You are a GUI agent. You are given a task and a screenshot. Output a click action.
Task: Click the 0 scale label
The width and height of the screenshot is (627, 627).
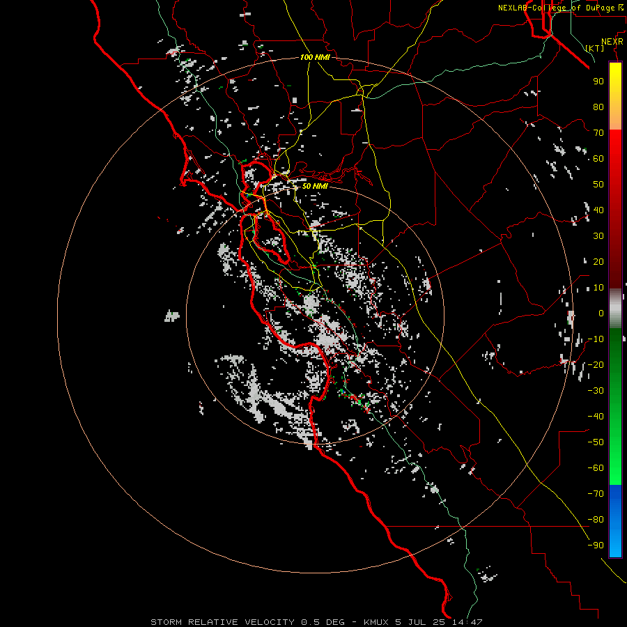tap(601, 313)
